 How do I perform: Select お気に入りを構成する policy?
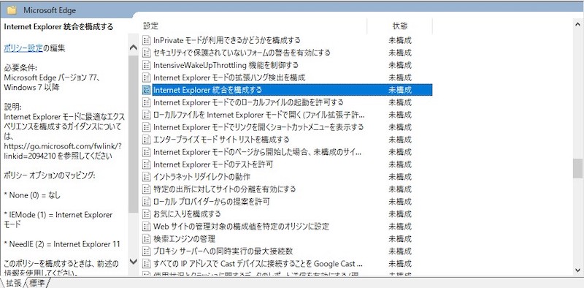click(x=187, y=213)
